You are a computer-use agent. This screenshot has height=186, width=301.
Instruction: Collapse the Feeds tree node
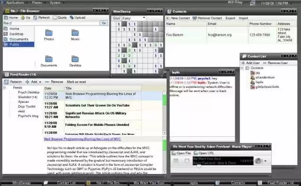4,88
